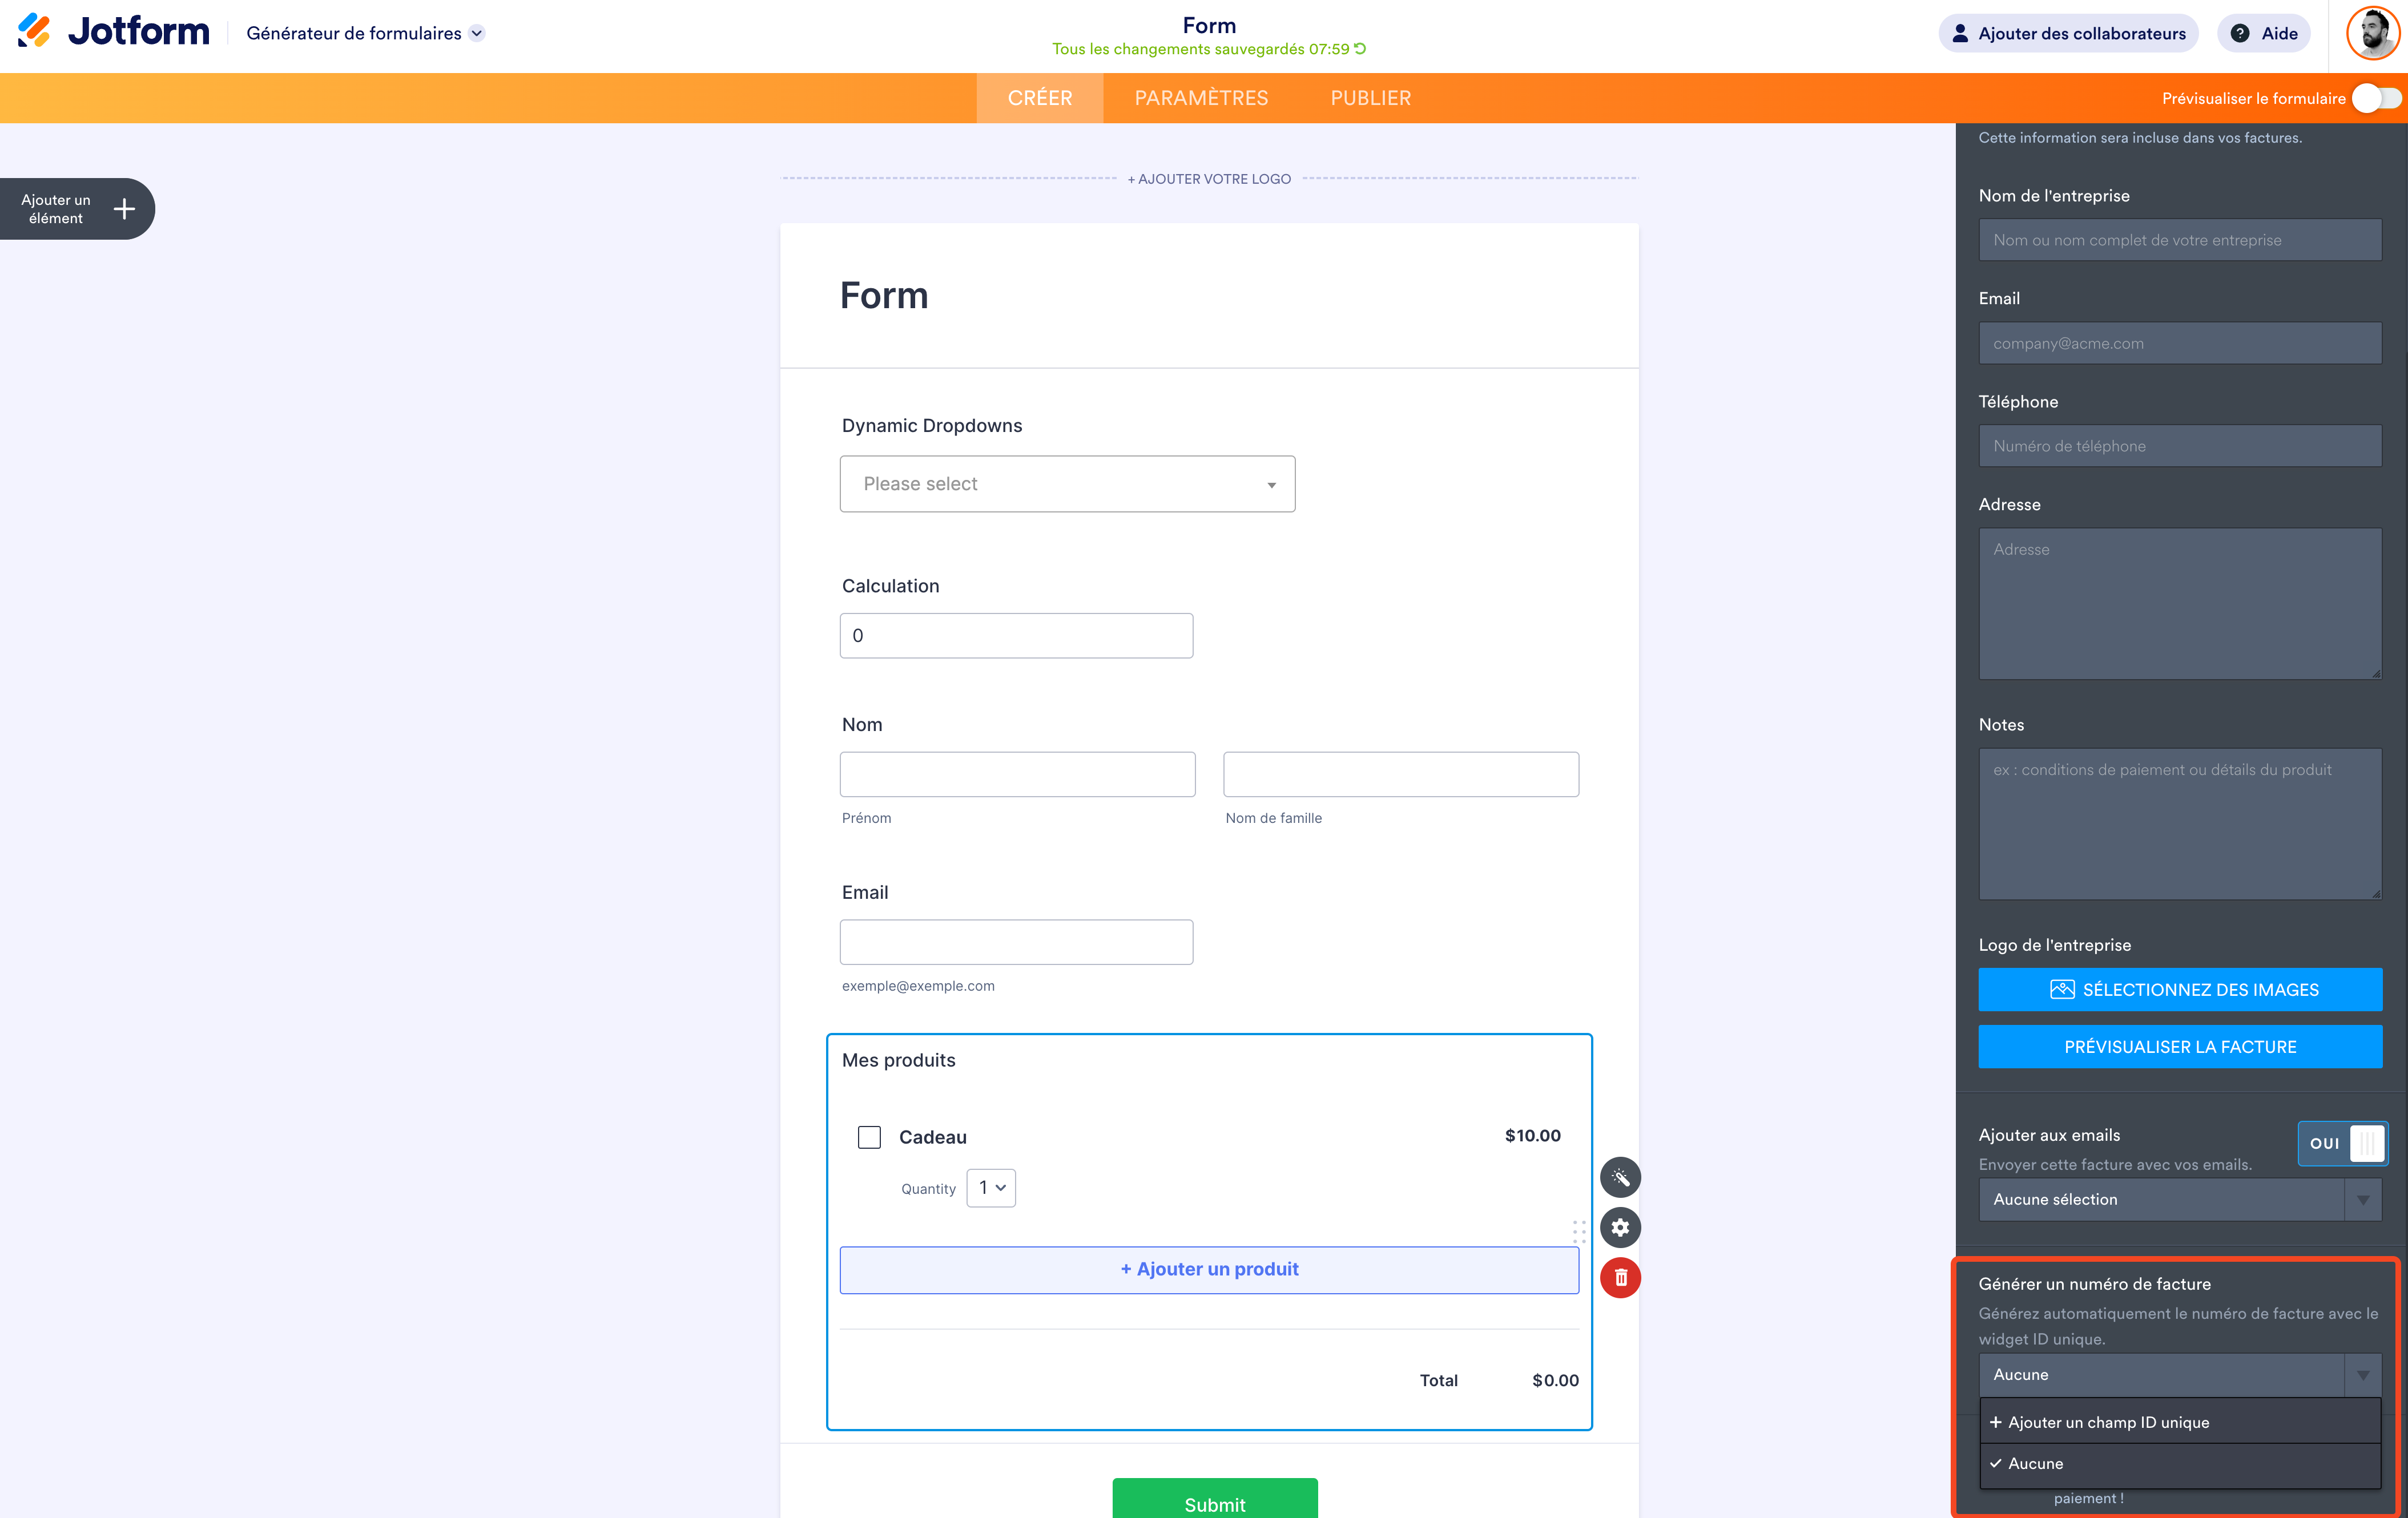Screen dimensions: 2408x1518
Task: Click the Jotform logo icon
Action: [x=35, y=31]
